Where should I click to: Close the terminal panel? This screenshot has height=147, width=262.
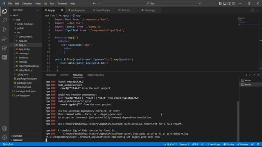(x=258, y=75)
